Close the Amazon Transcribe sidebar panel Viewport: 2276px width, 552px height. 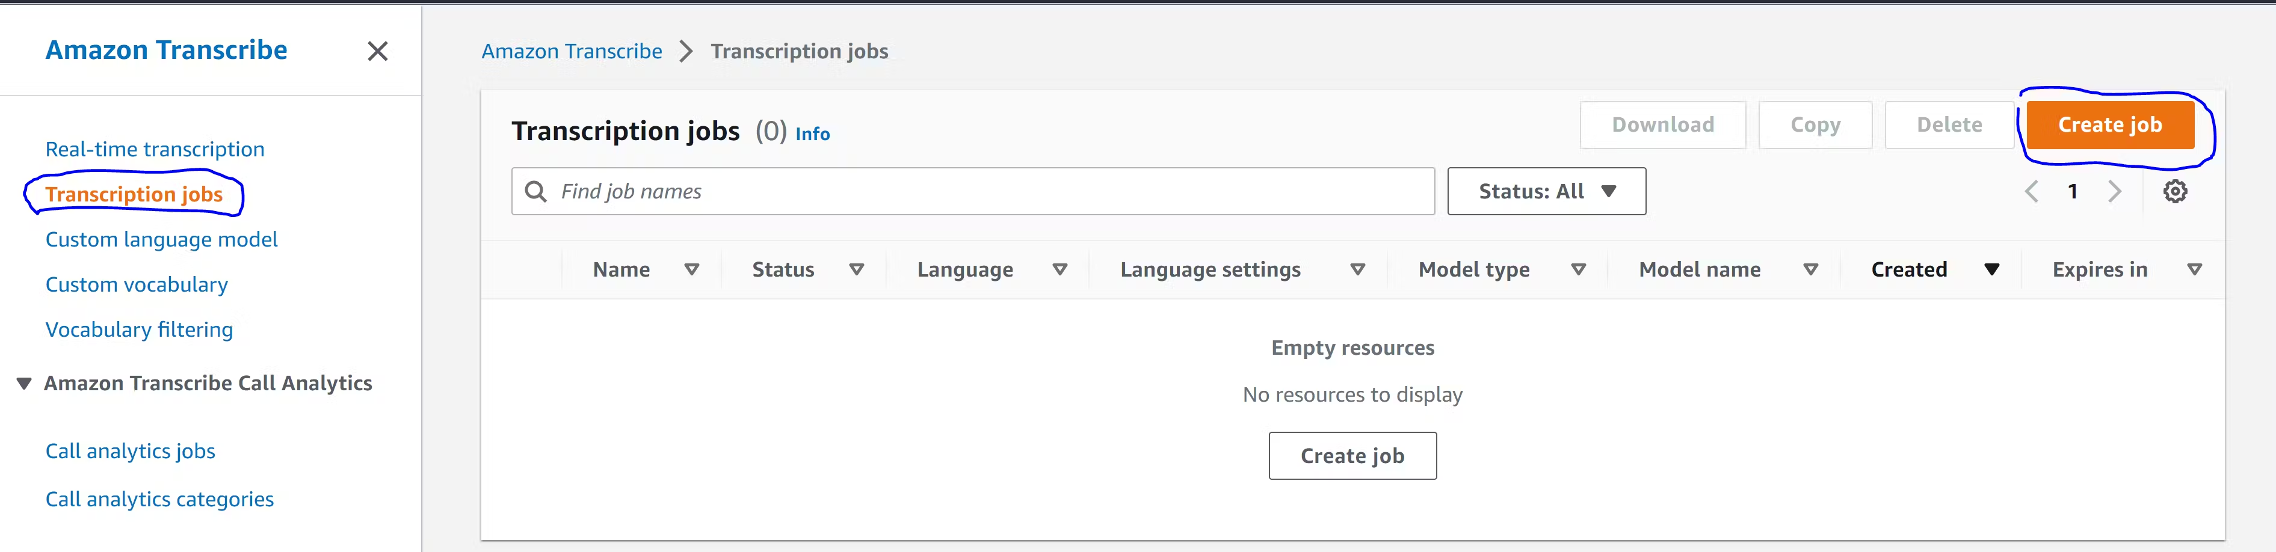pos(377,51)
